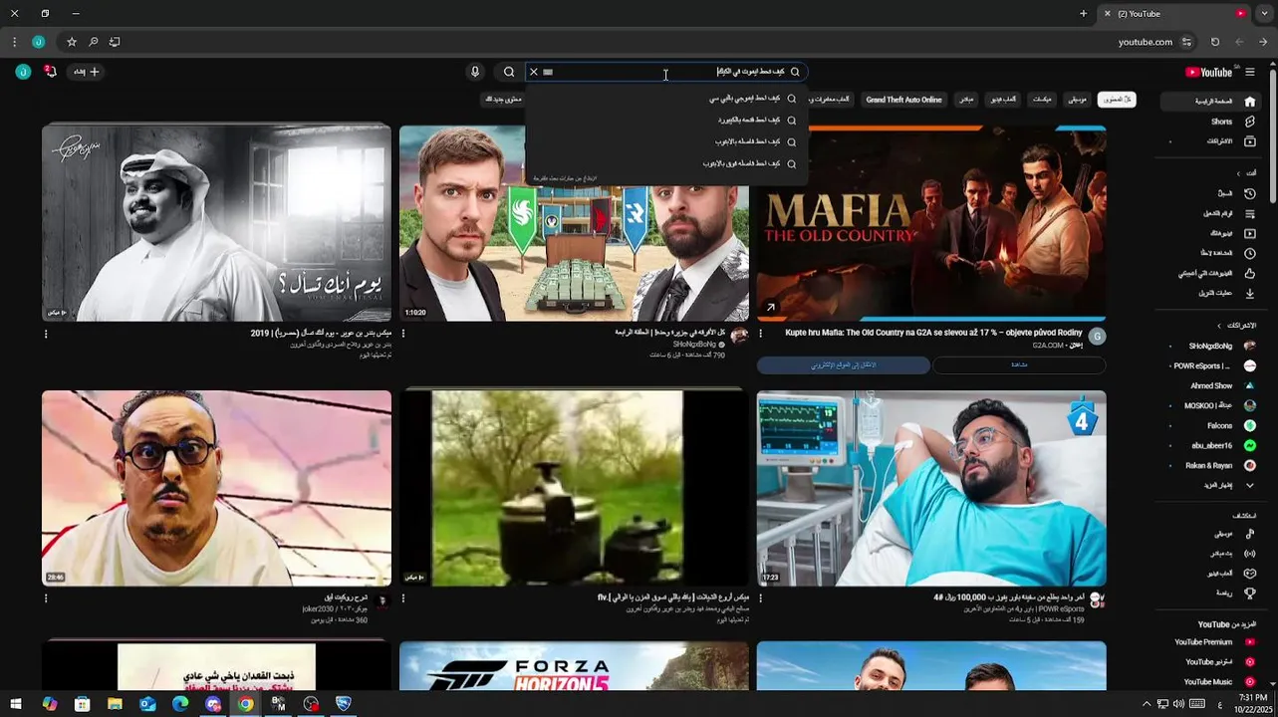The height and width of the screenshot is (717, 1278).
Task: Expand the You section header arrow
Action: pos(1239,173)
